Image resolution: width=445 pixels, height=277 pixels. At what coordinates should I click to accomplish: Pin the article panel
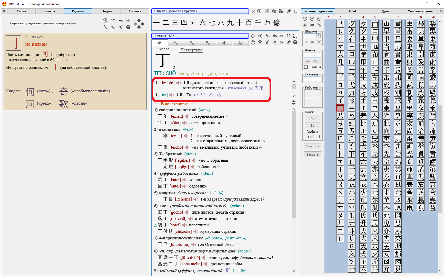coord(289,42)
